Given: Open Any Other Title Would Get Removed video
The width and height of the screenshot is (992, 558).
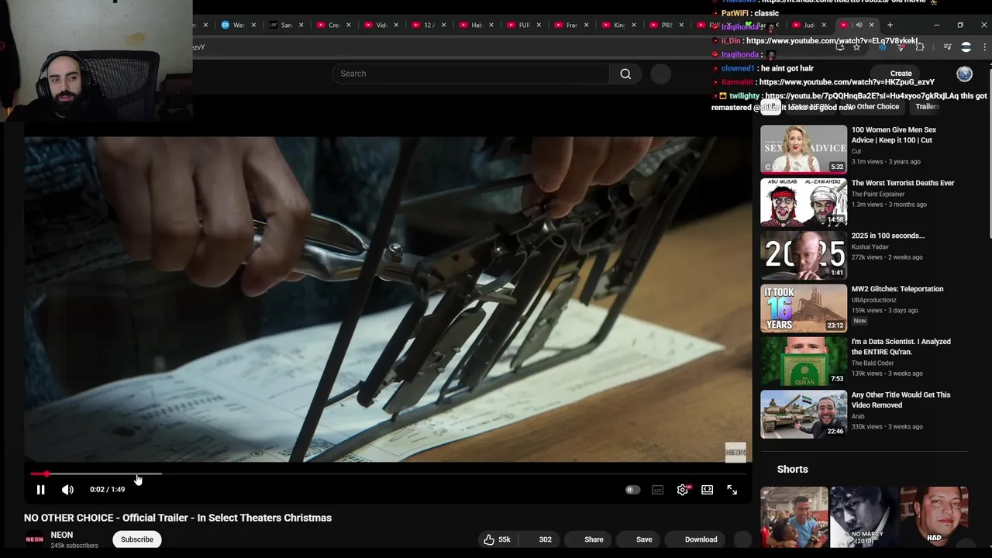Looking at the screenshot, I should point(901,400).
